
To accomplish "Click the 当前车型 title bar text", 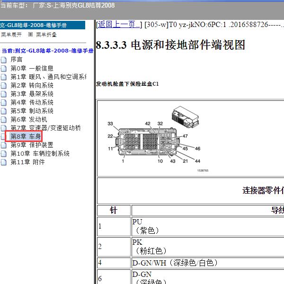I will [x=57, y=5].
